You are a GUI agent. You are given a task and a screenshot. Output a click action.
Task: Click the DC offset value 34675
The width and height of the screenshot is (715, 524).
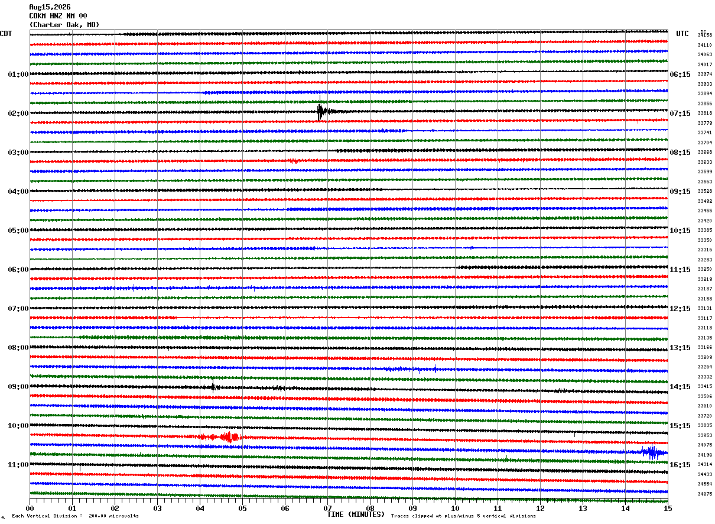(705, 494)
